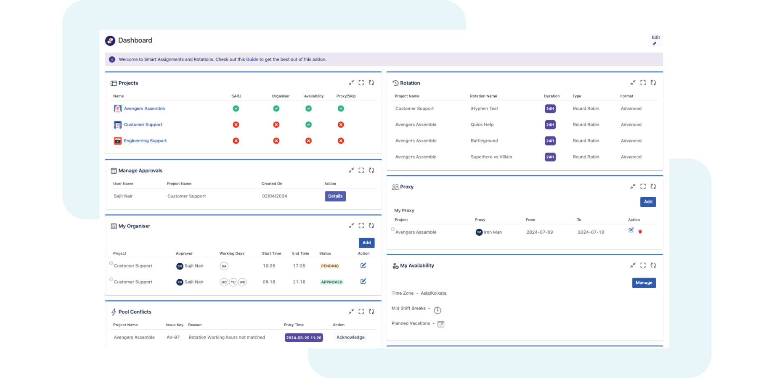Image resolution: width=774 pixels, height=378 pixels.
Task: Click Manage in My Availability
Action: [644, 283]
